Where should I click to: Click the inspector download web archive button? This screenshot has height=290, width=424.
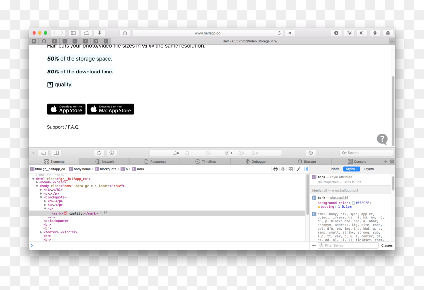(112, 153)
